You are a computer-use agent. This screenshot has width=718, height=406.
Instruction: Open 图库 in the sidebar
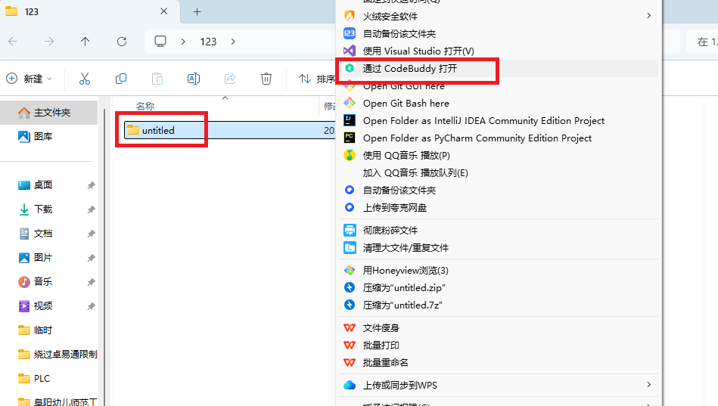(x=49, y=136)
